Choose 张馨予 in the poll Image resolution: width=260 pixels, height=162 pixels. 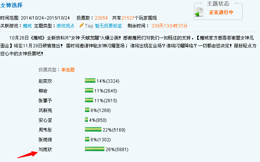(x=45, y=100)
